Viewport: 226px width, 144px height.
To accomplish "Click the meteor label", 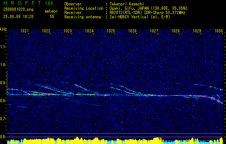I will click(x=51, y=12).
